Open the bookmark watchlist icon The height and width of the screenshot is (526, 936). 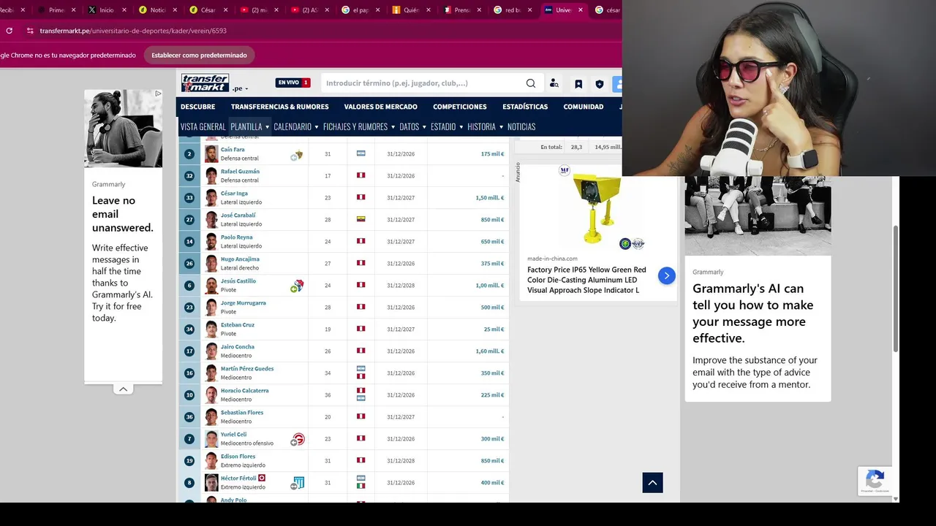point(578,84)
